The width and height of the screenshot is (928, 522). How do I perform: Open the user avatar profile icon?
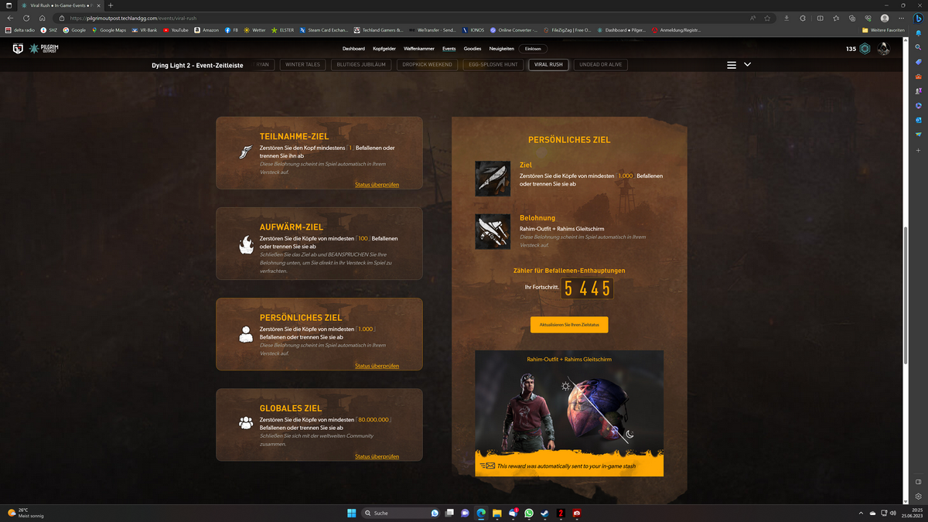(x=883, y=49)
